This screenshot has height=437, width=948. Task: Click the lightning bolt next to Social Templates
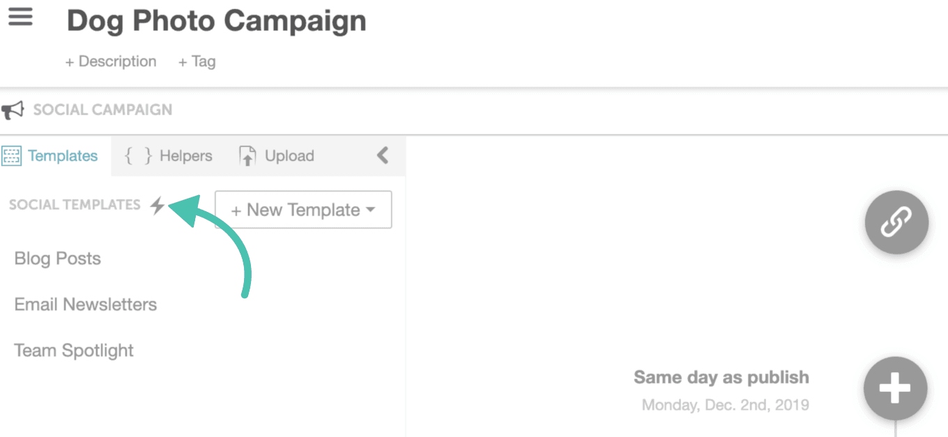click(158, 205)
